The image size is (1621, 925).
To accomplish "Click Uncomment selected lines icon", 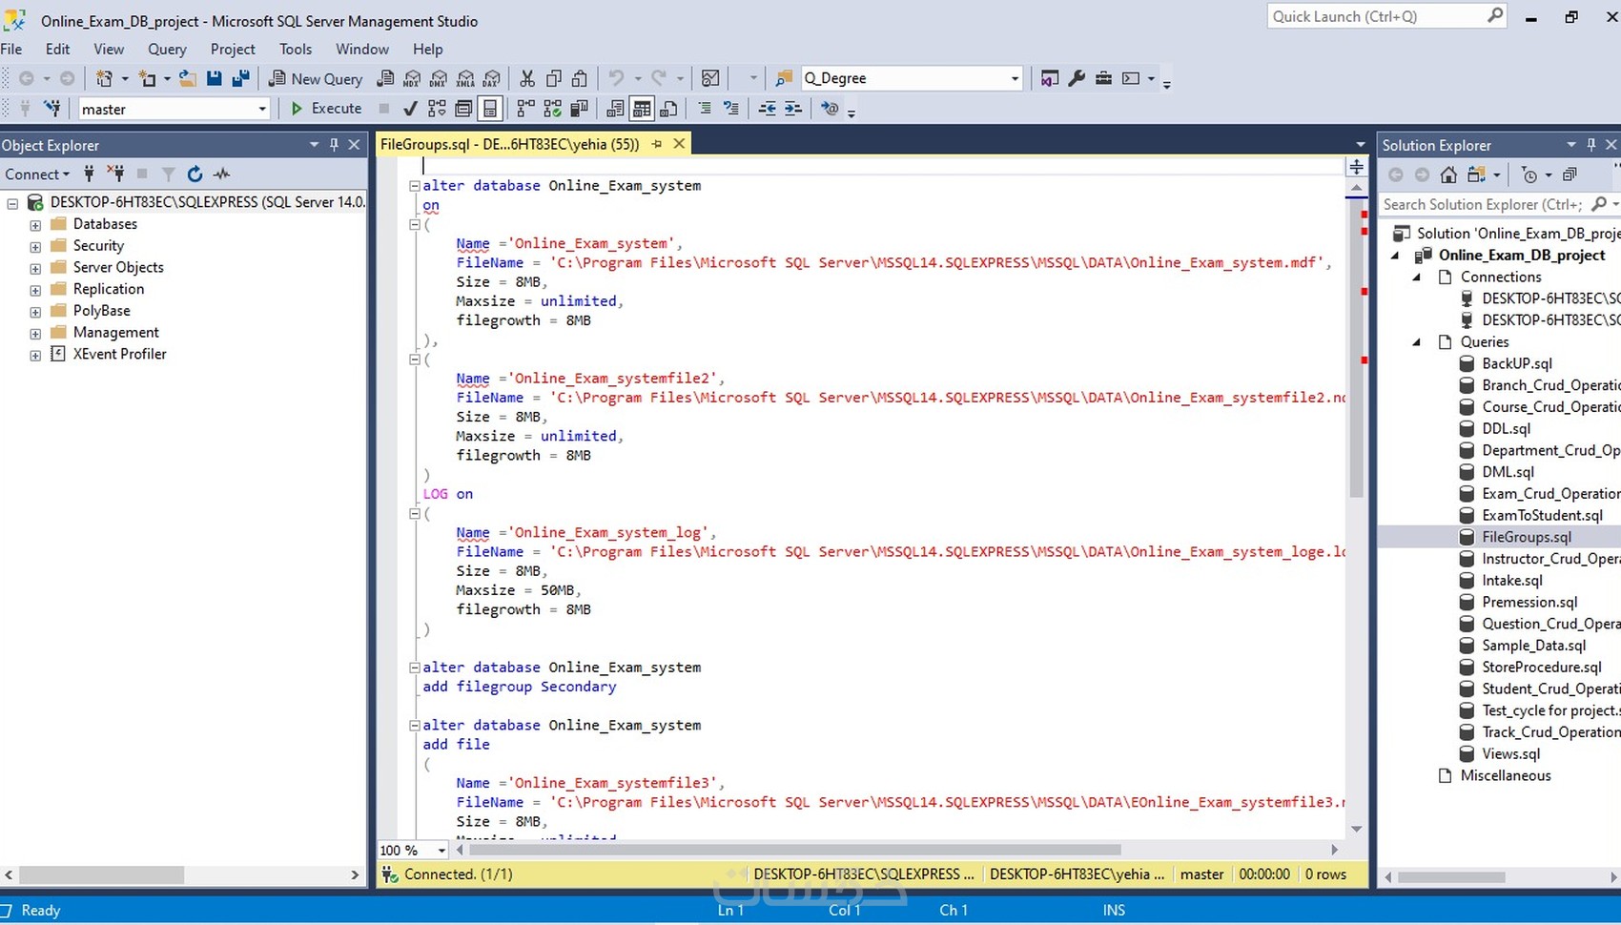I will point(731,109).
